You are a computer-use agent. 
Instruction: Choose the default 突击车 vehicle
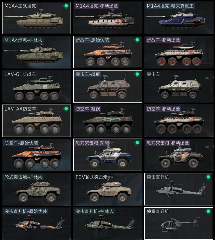click(x=178, y=86)
